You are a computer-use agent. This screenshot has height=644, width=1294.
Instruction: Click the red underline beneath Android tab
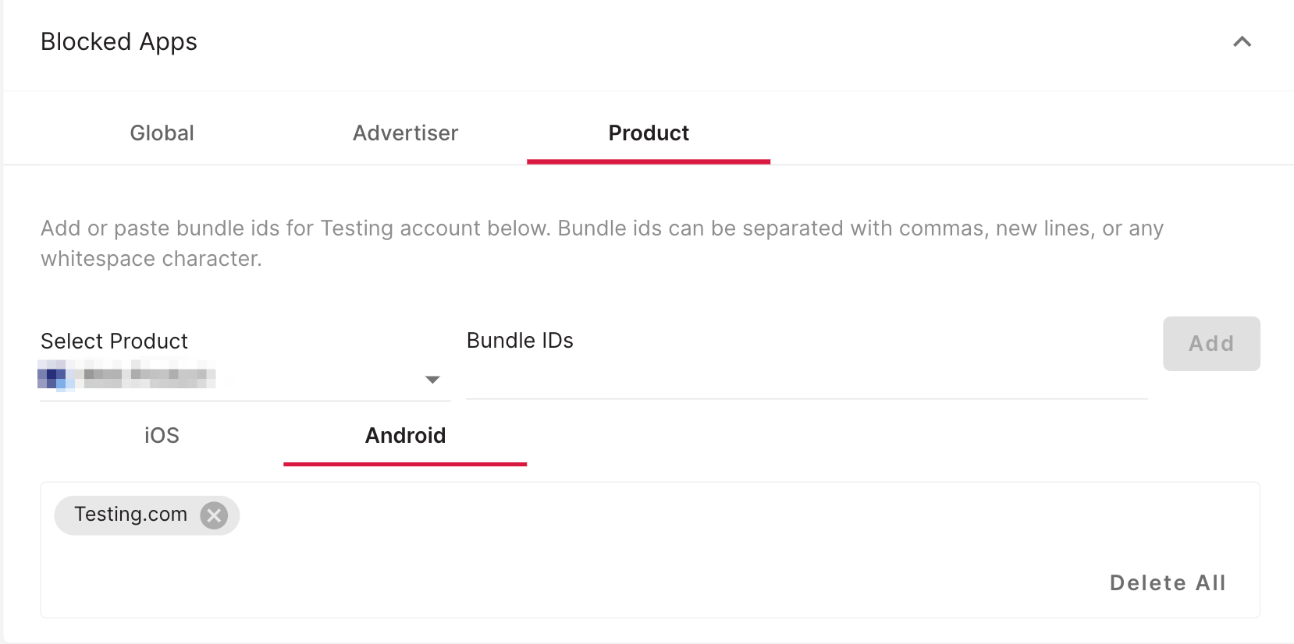tap(405, 464)
